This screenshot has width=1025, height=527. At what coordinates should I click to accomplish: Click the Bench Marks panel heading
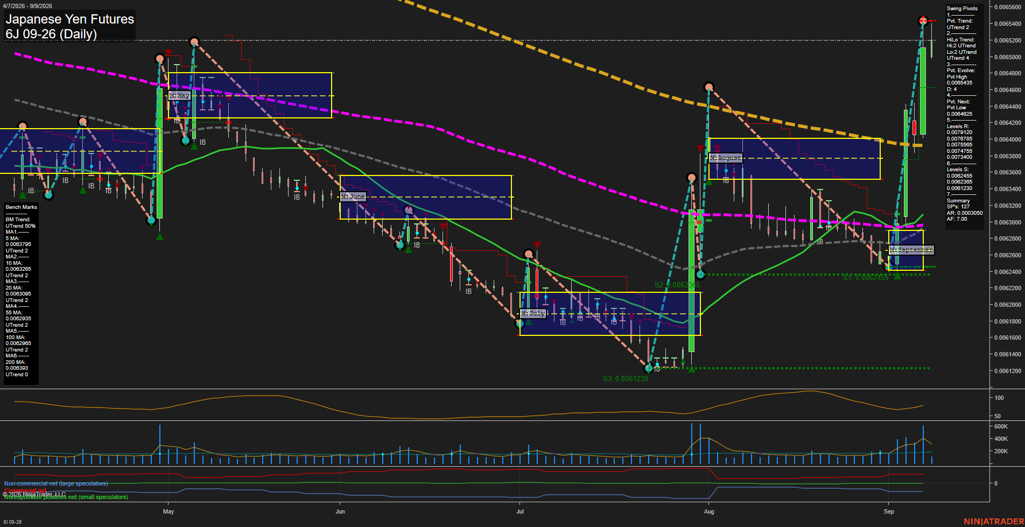click(22, 207)
